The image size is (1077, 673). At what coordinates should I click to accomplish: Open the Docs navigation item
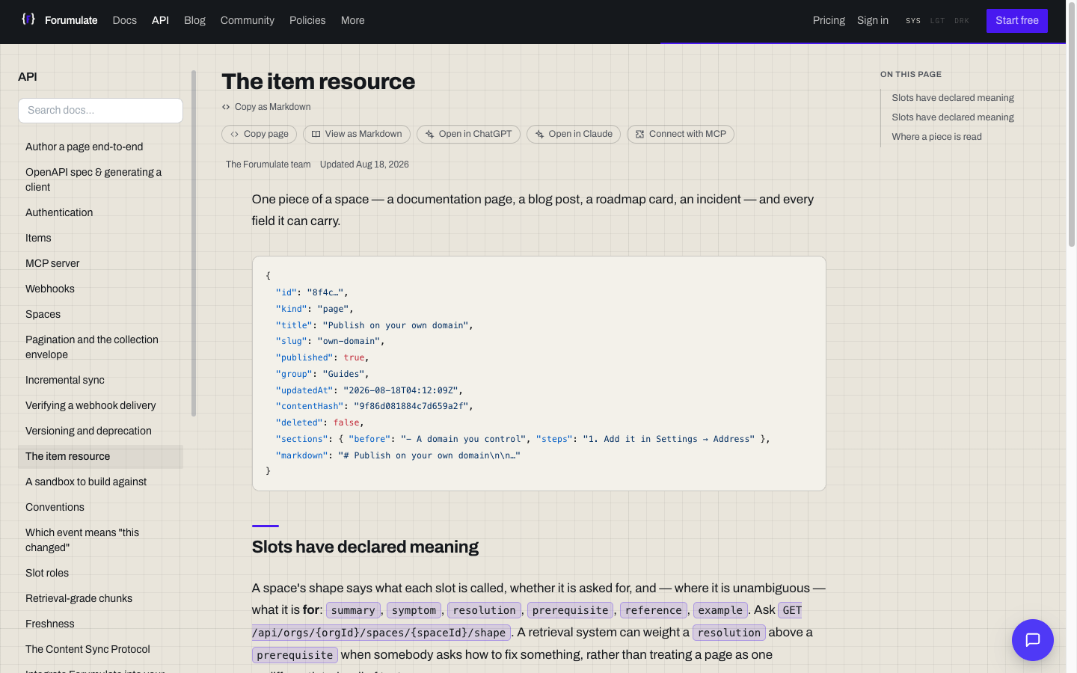125,21
